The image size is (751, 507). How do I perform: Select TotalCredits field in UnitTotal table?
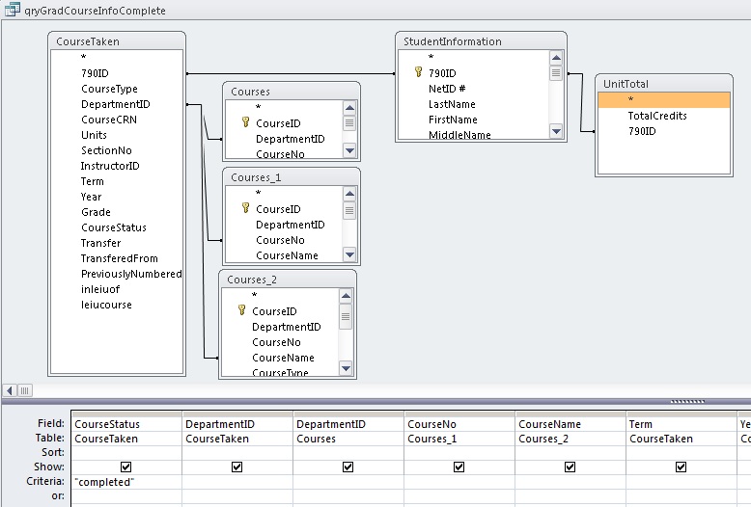point(657,116)
